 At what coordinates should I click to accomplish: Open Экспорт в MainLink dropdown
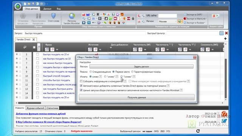pos(195,19)
